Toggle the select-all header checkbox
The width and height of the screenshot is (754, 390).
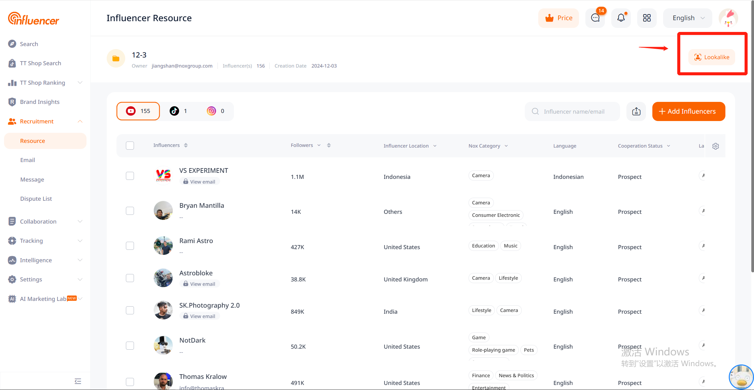click(x=130, y=146)
